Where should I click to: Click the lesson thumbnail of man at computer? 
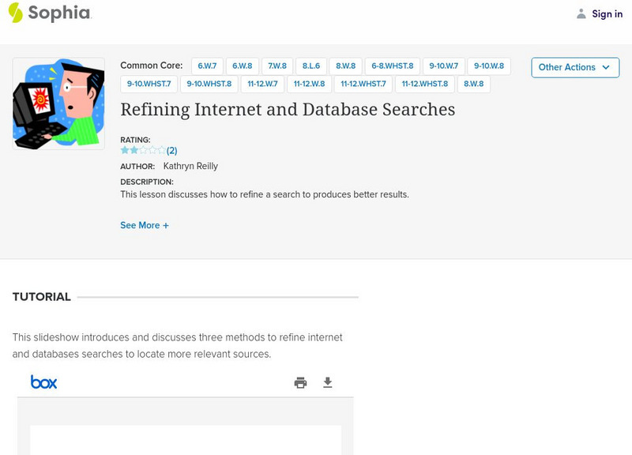coord(58,103)
